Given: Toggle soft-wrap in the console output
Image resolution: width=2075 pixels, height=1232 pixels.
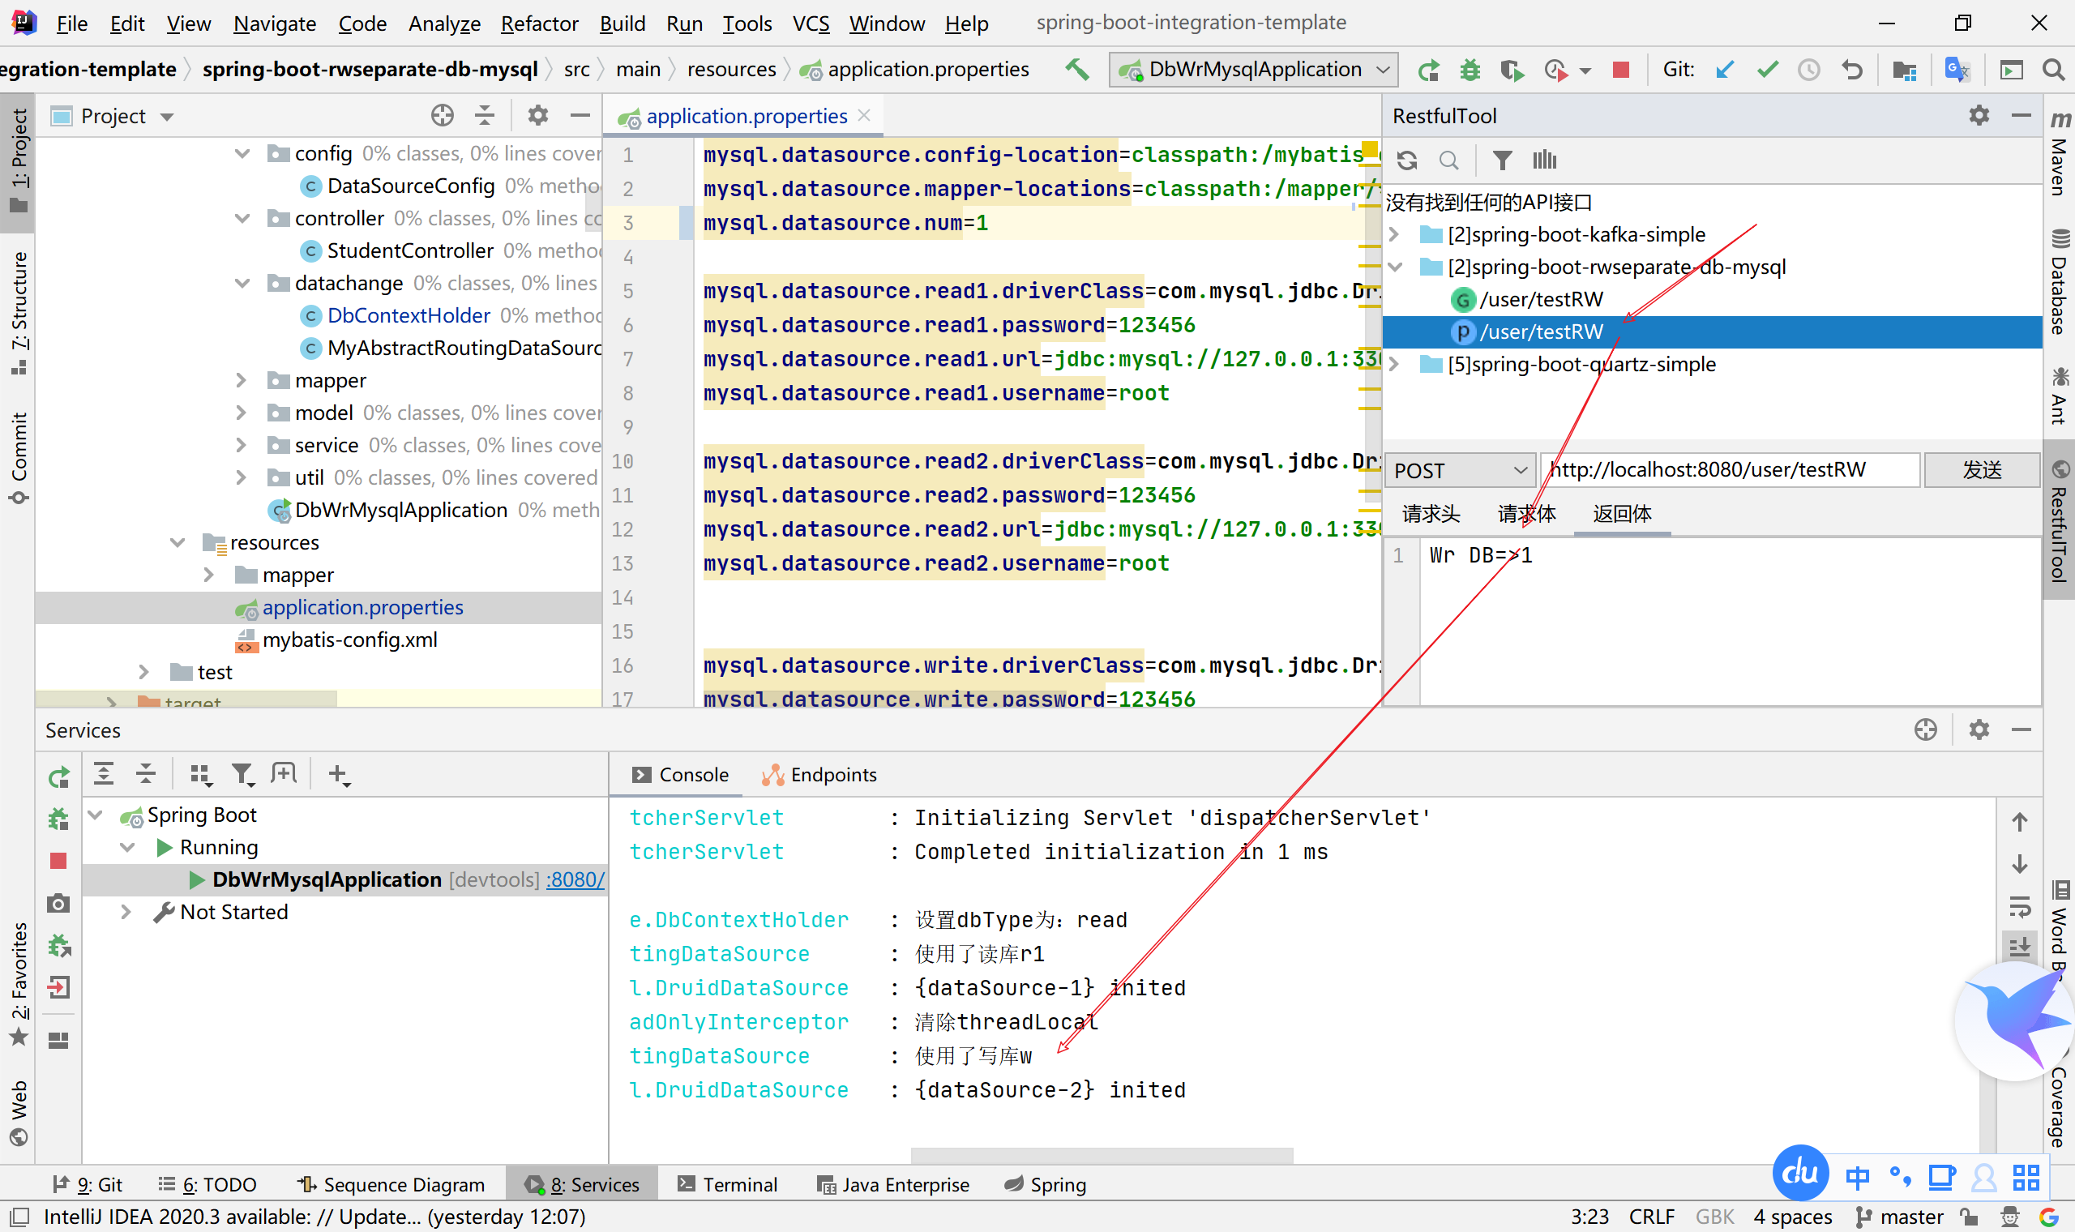Looking at the screenshot, I should pos(2019,905).
